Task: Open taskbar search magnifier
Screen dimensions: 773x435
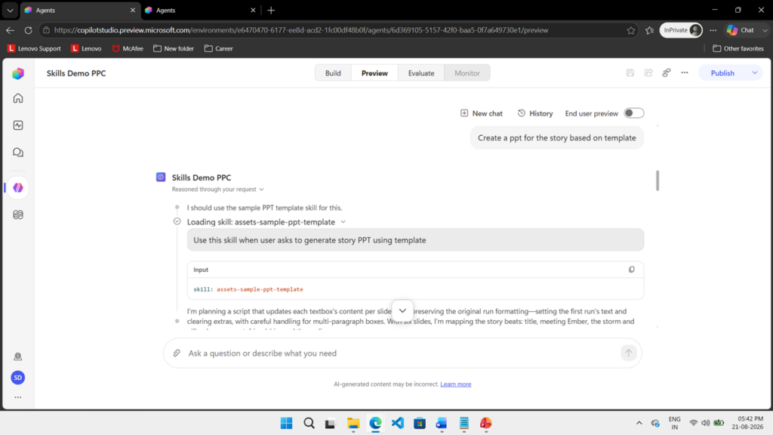Action: pos(309,423)
